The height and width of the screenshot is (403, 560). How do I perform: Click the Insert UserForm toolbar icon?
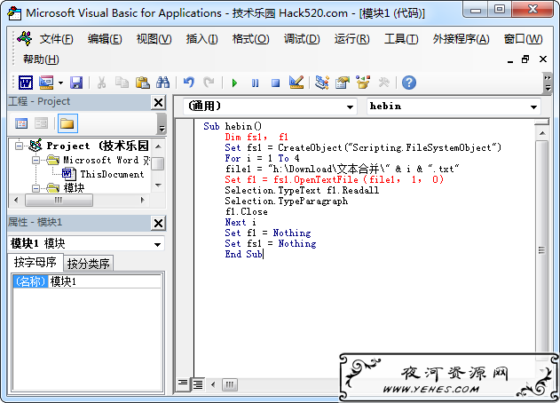coord(46,83)
